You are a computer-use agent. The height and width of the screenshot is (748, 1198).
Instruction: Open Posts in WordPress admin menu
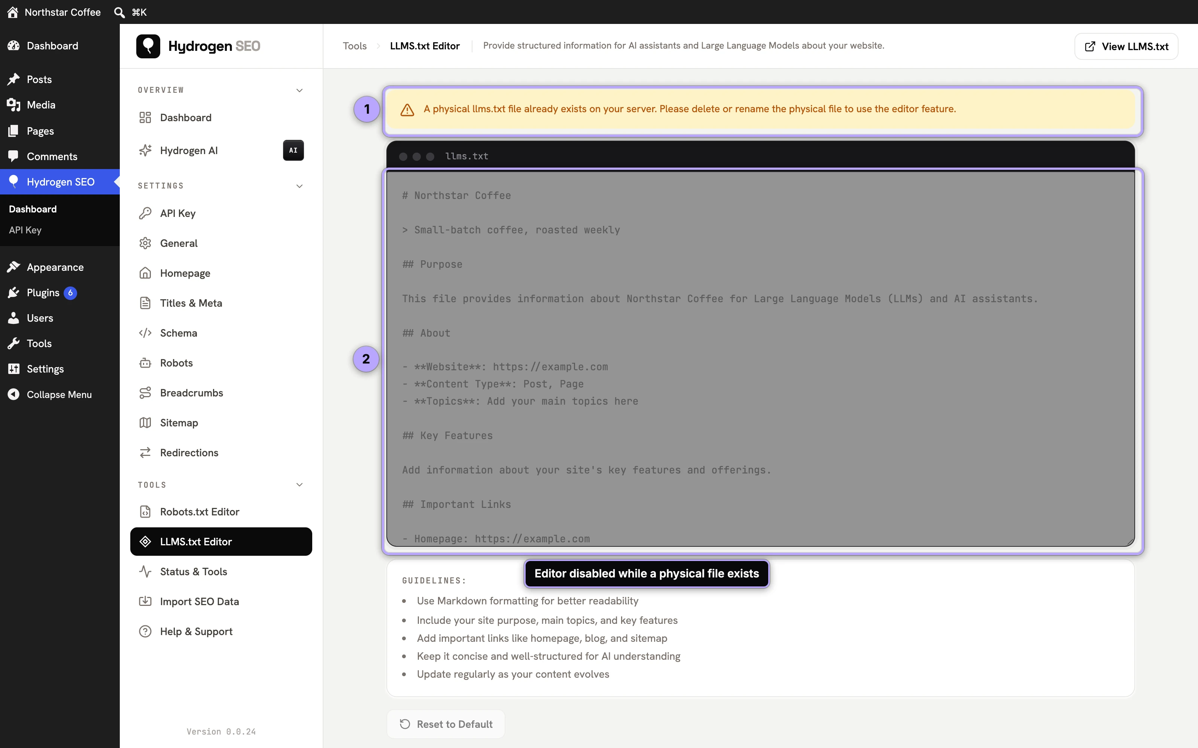pos(60,79)
